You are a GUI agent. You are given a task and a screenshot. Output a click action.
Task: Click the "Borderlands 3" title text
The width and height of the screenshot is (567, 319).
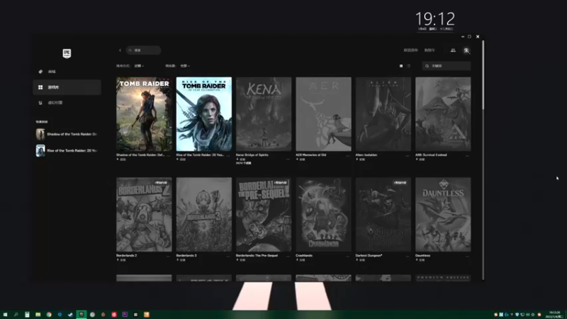click(x=186, y=255)
